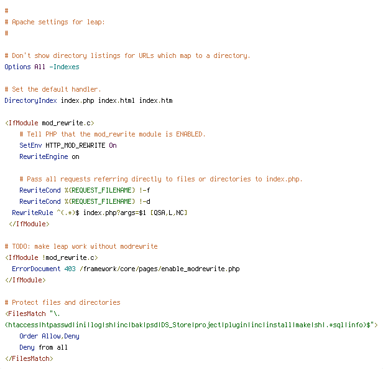Click the "# Protect files and directories" comment
The height and width of the screenshot is (369, 383).
(x=63, y=302)
